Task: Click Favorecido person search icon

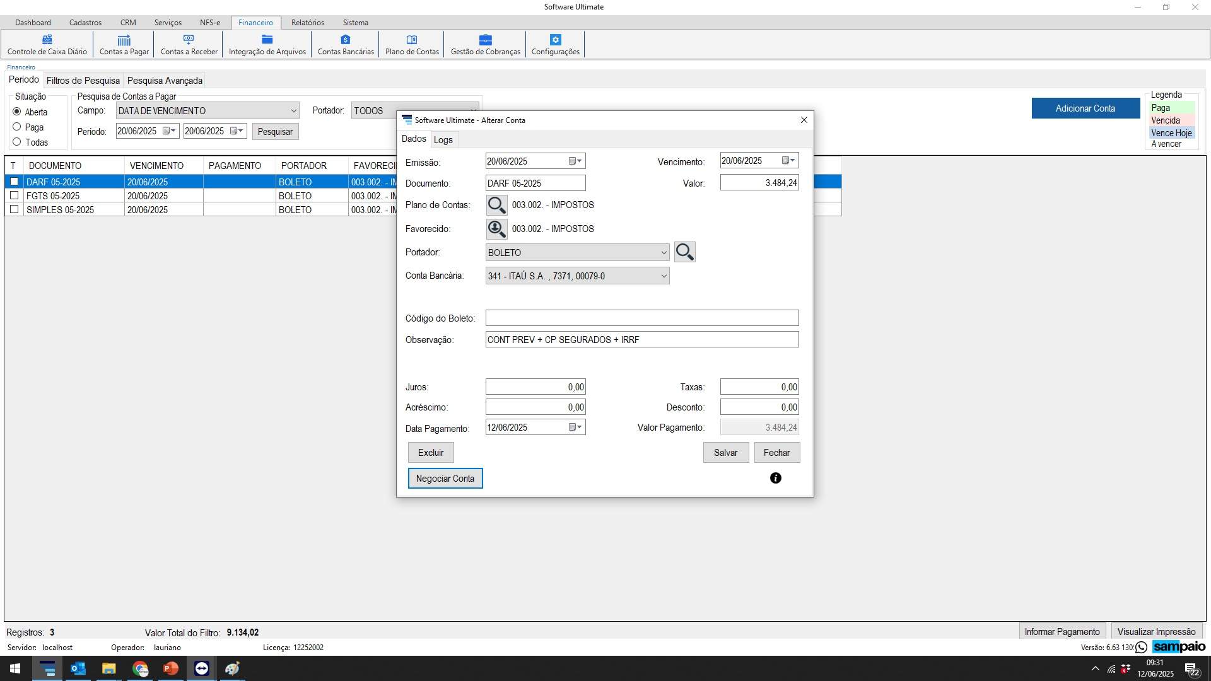Action: pos(496,229)
